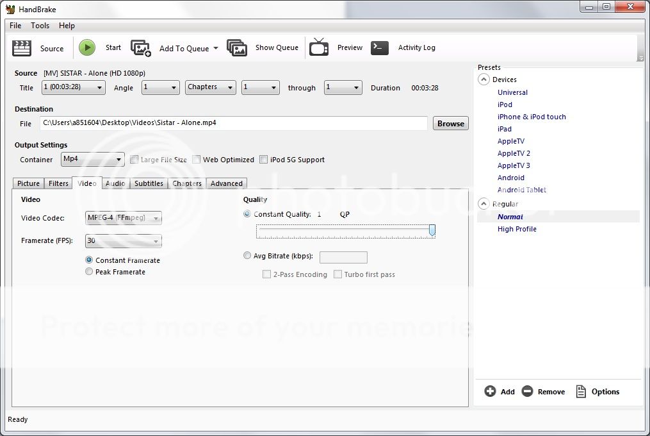The height and width of the screenshot is (436, 650).
Task: Click the Browse button
Action: click(451, 124)
